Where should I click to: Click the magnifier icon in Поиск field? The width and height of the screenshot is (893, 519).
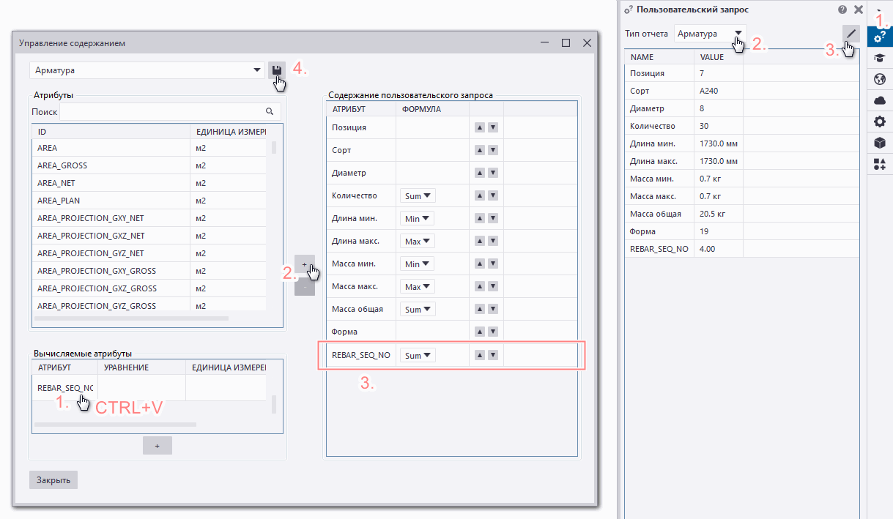(x=269, y=111)
